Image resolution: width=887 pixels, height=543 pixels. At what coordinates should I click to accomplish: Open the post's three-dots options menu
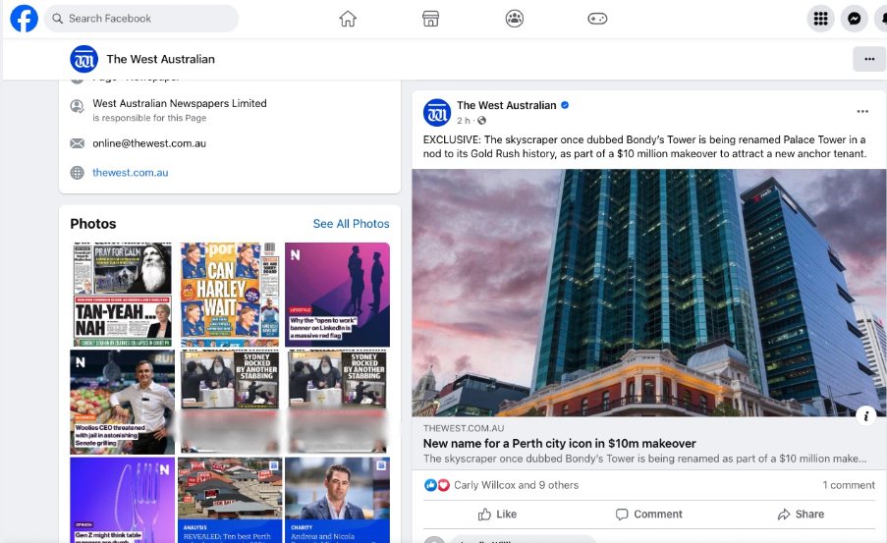[x=862, y=111]
